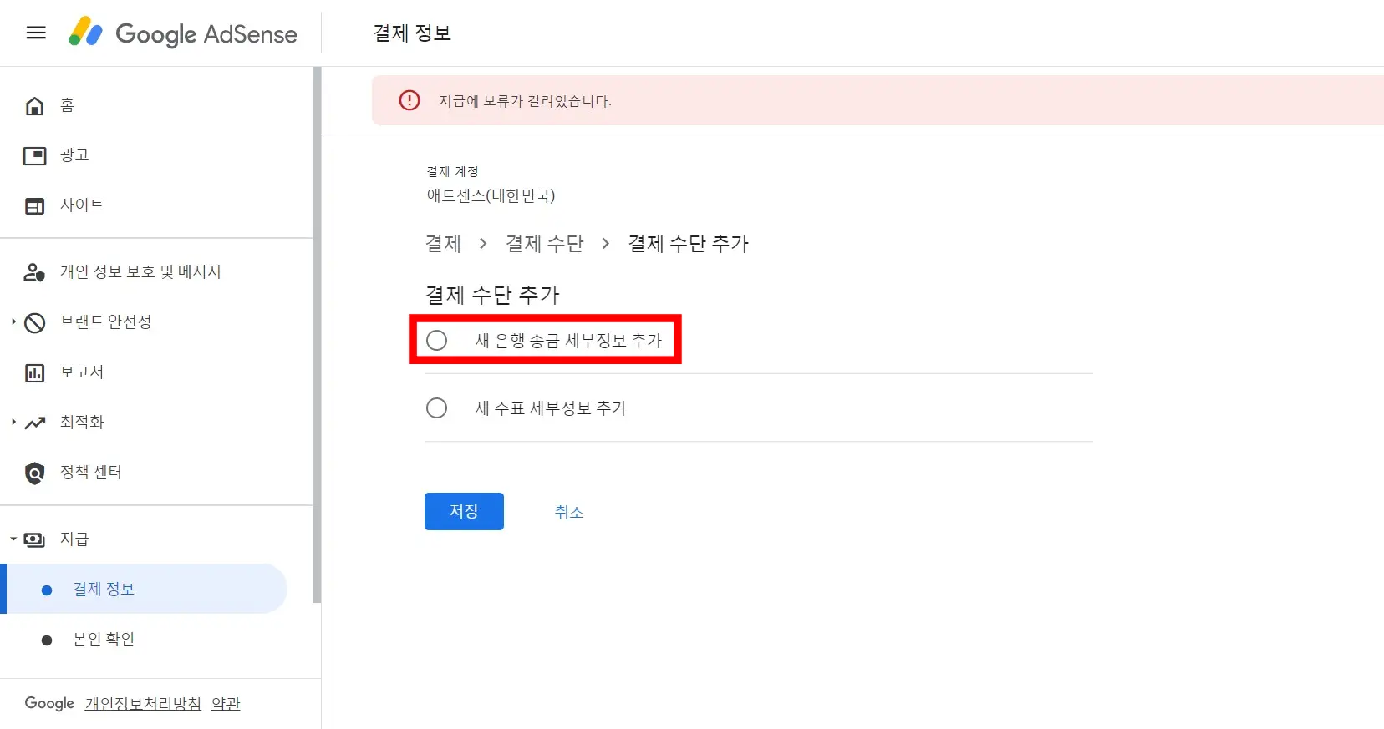Switch to 본인 확인 in the sidebar
Viewport: 1384px width, 729px height.
tap(102, 639)
